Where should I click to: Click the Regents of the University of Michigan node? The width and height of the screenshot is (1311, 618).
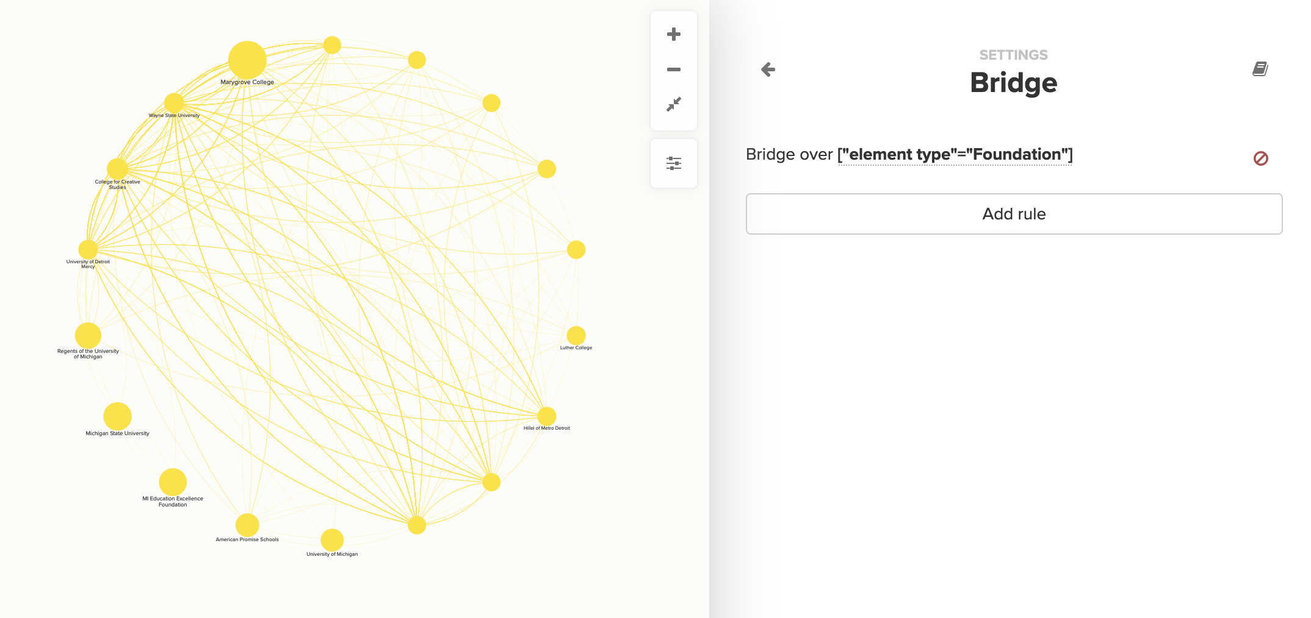[x=88, y=335]
